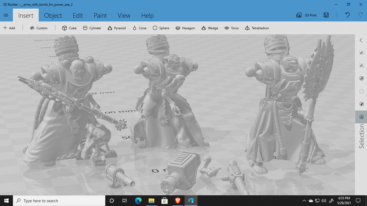Click the ungroup icon with small x
Screen dimensions: 367x206
pyautogui.click(x=361, y=65)
